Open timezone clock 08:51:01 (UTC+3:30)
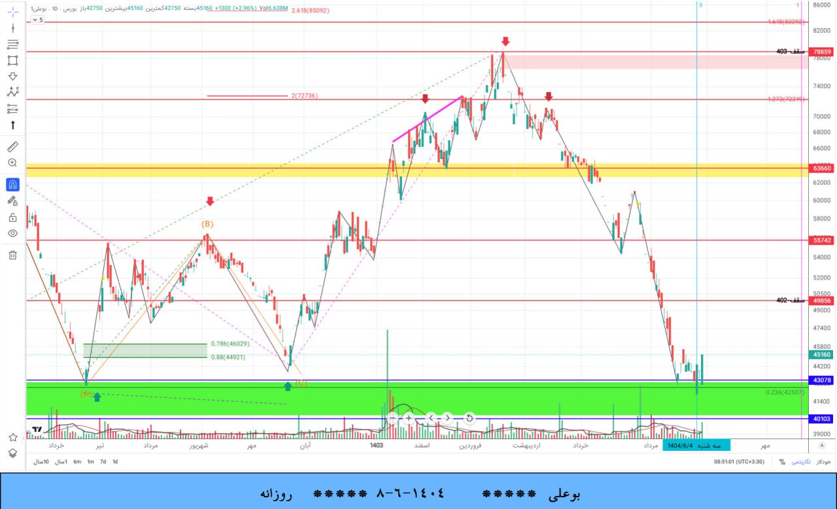Screen dimensions: 837x509 coord(740,462)
